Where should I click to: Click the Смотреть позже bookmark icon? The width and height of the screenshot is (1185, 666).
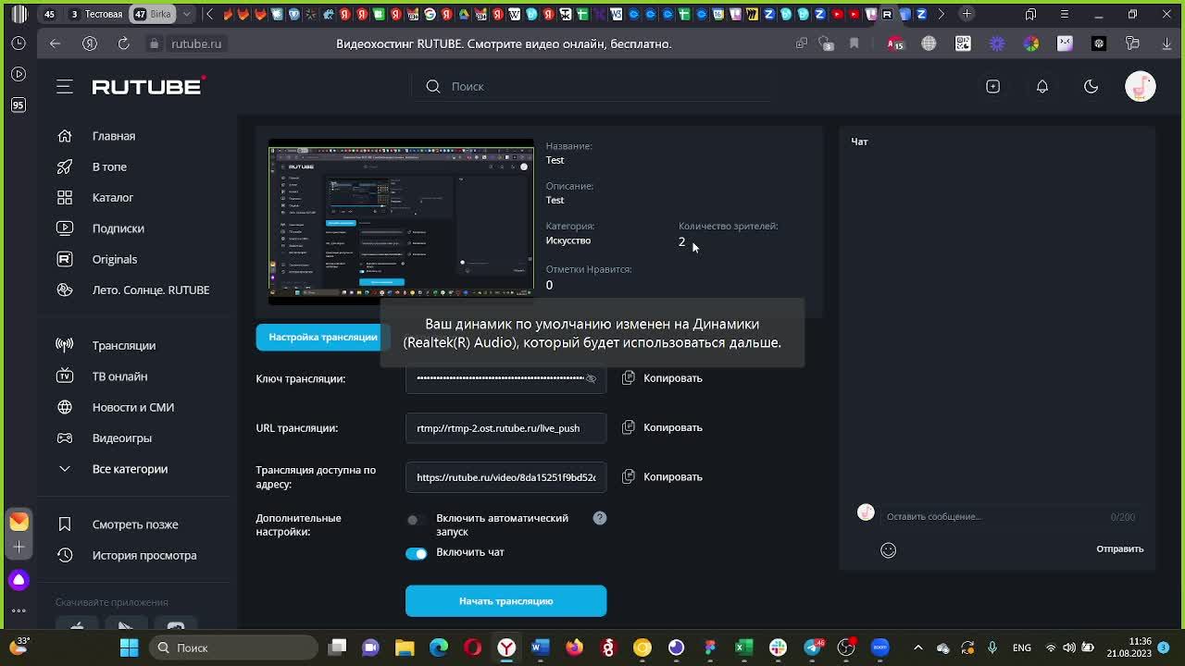[65, 524]
